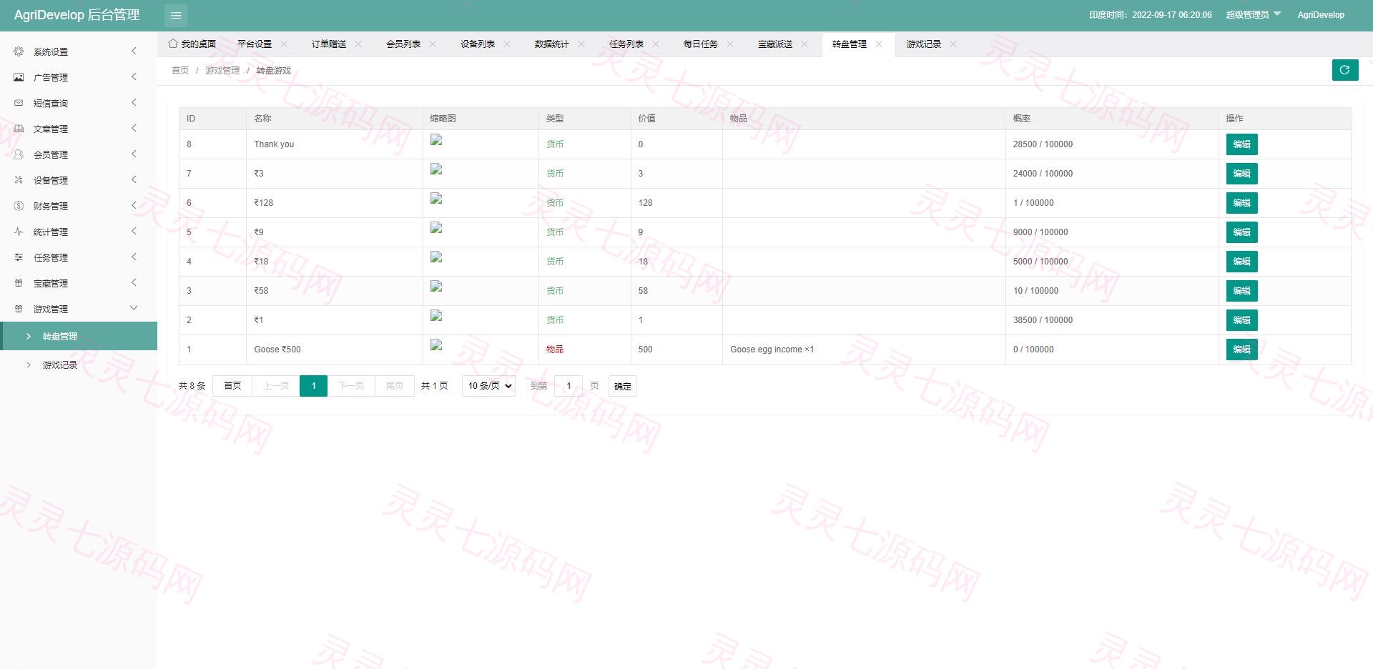Image resolution: width=1373 pixels, height=669 pixels.
Task: Select 转盘管理 in the sidebar submenu
Action: 79,336
